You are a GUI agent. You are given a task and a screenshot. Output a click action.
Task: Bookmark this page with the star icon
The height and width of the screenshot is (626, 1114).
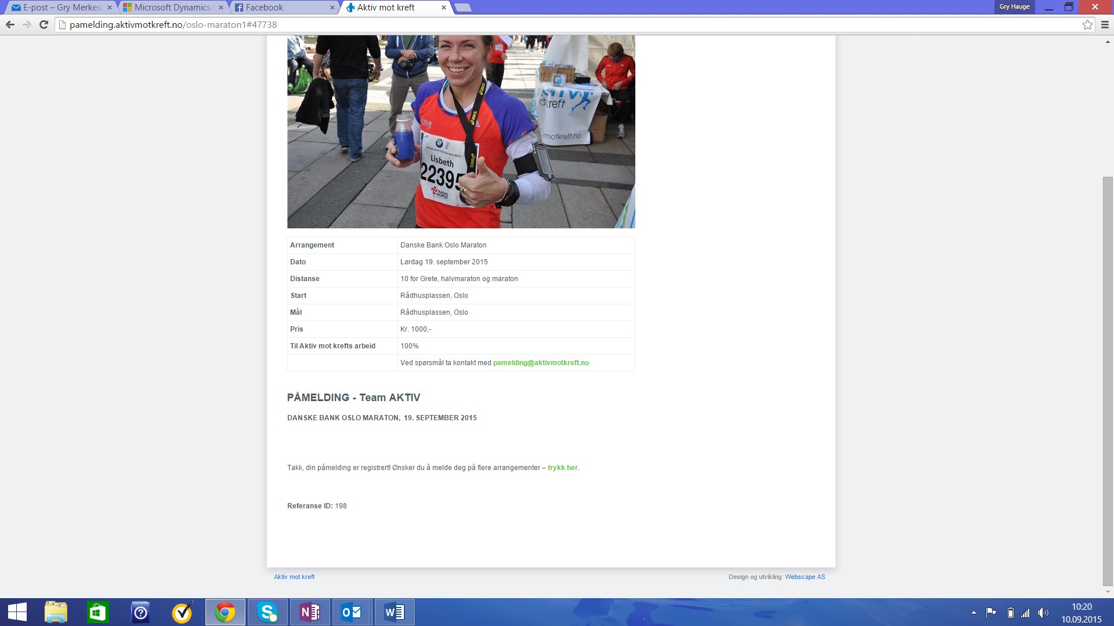[x=1087, y=24]
